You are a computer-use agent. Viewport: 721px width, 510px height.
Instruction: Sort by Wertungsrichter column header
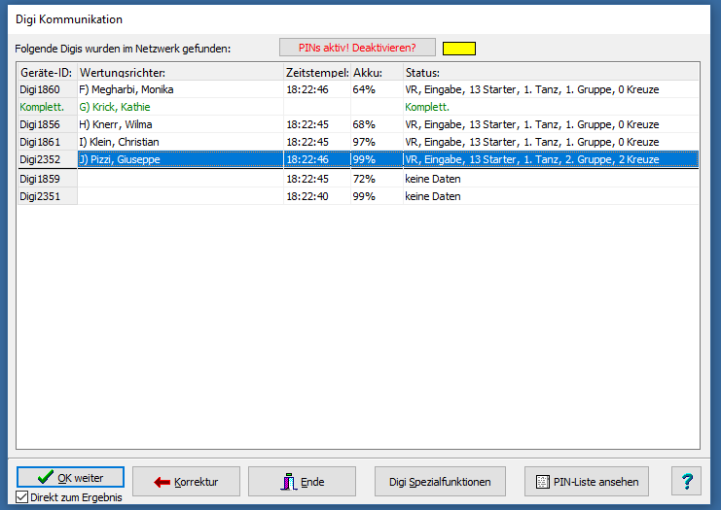point(180,73)
